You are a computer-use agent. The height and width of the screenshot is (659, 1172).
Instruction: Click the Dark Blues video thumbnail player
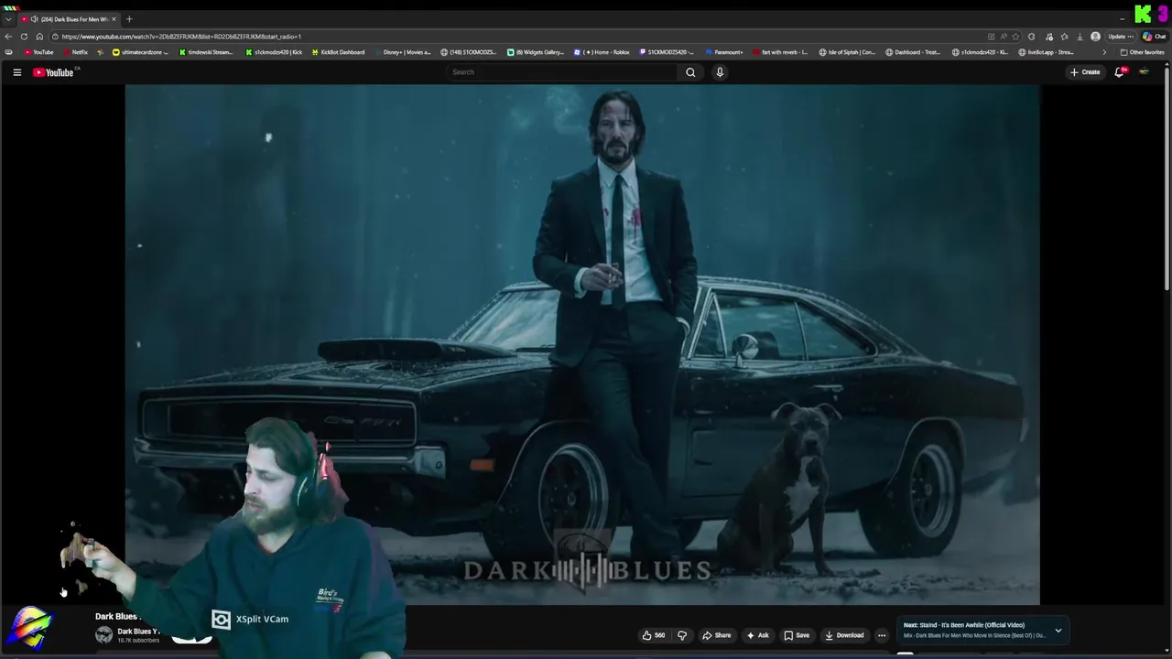tap(582, 345)
